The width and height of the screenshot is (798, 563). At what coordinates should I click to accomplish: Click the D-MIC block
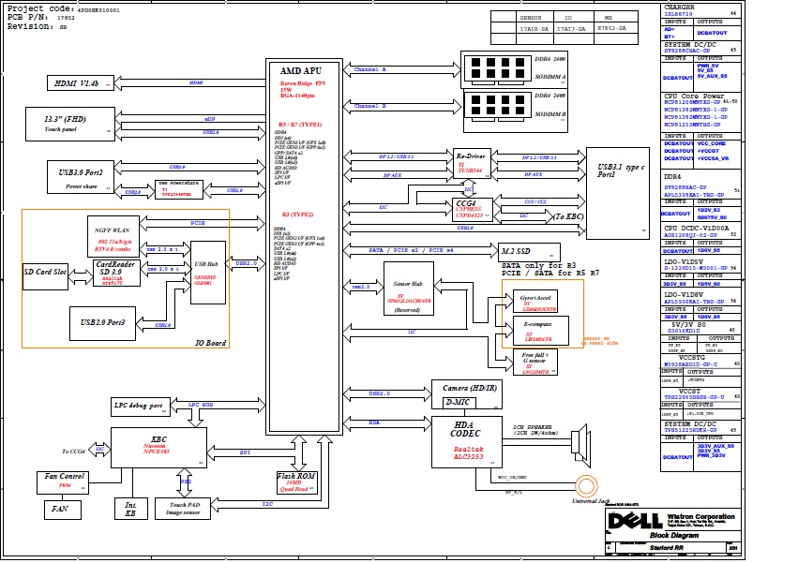tap(459, 403)
